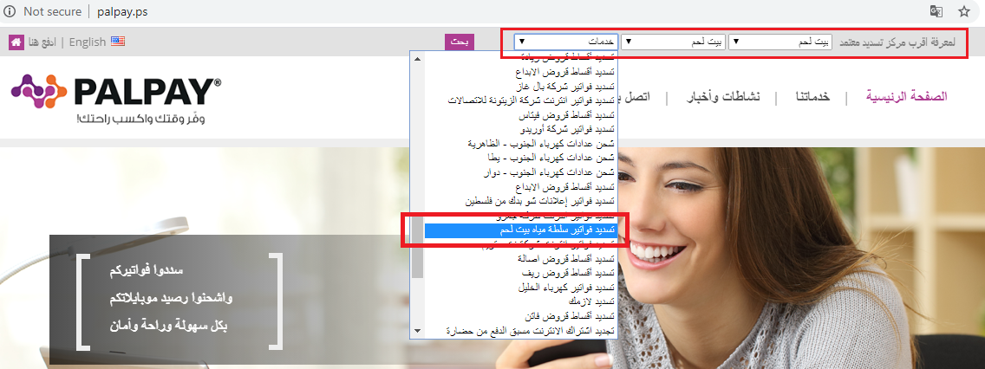
Task: Select تسديد فواتير إعلانات شو بدك من فلسطين
Action: click(x=521, y=202)
